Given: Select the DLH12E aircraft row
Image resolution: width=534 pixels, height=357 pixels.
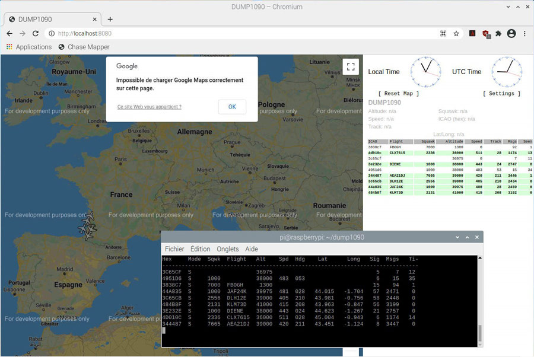Looking at the screenshot, I should (450, 181).
